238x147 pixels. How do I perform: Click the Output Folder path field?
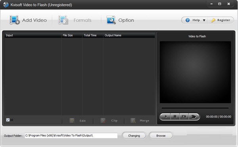[x=71, y=136]
